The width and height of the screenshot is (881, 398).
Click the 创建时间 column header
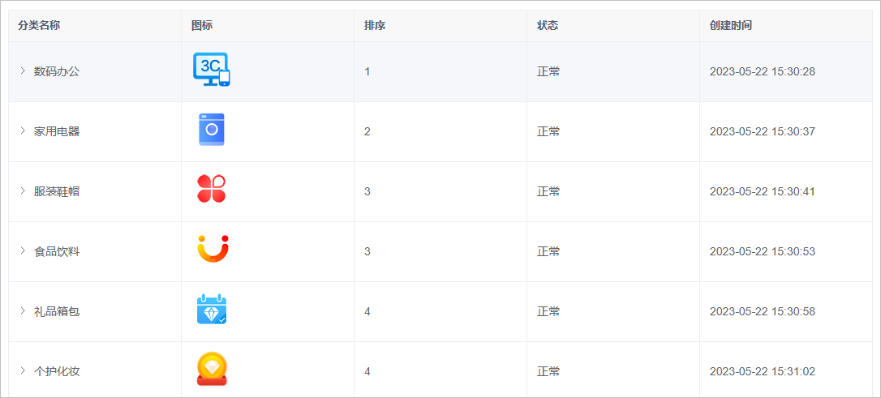pyautogui.click(x=730, y=26)
